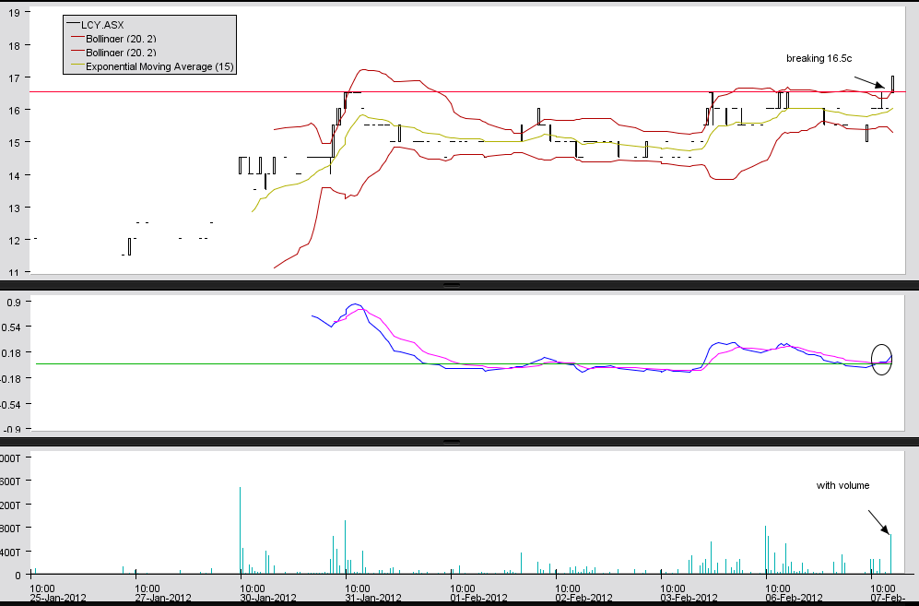The image size is (919, 606).
Task: Click the 0.54 label on oscillator axis
Action: click(x=19, y=327)
